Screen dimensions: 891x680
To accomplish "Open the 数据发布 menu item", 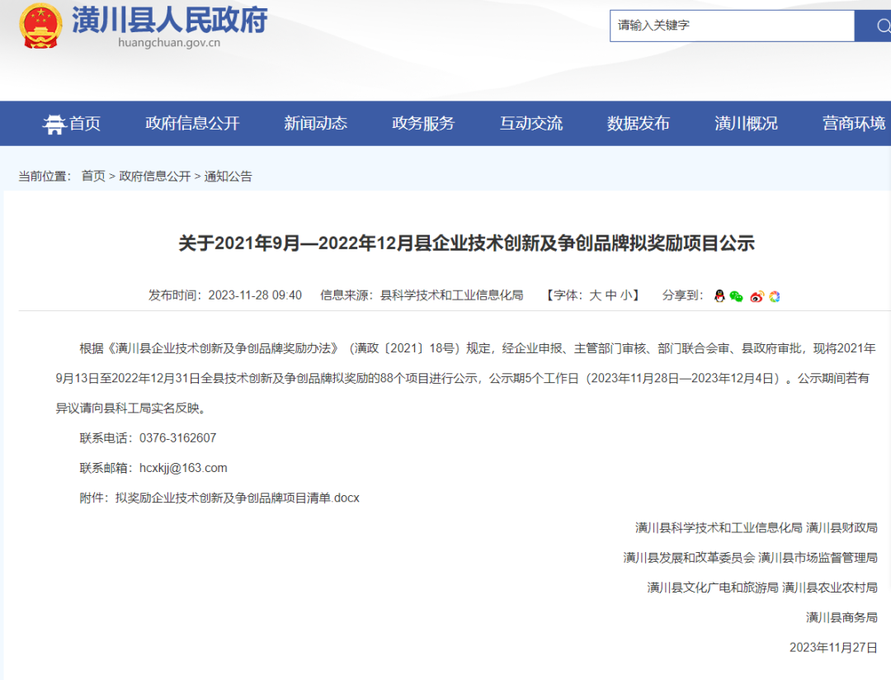I will tap(638, 124).
